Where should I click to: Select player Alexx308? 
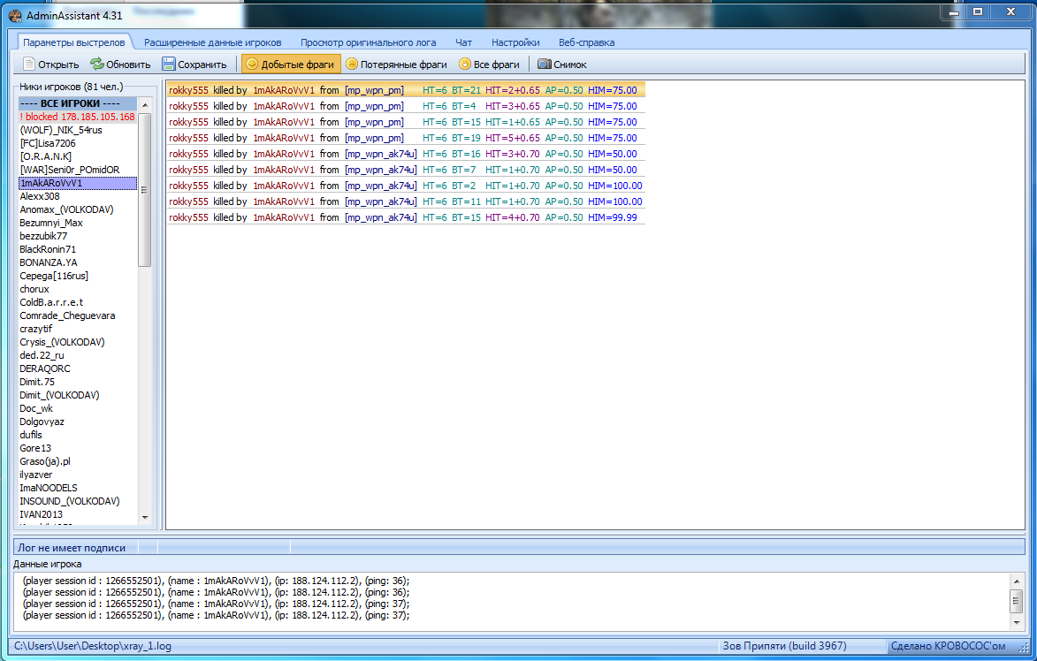[78, 196]
